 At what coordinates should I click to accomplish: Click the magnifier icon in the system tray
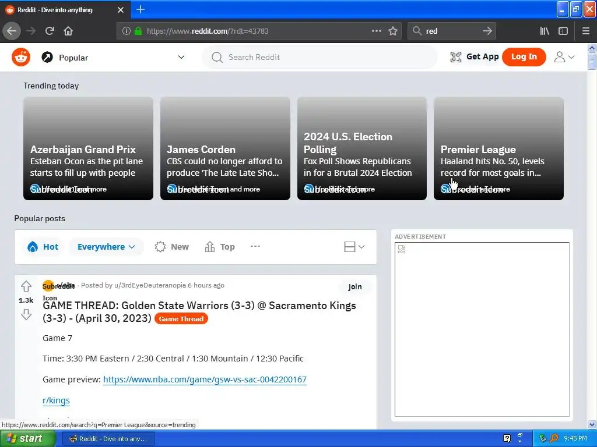tap(554, 438)
